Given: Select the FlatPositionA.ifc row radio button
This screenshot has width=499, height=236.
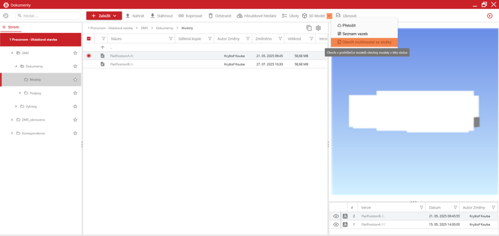Looking at the screenshot, I should click(x=89, y=56).
